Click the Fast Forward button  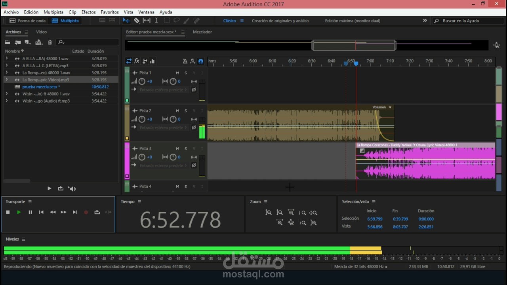(x=63, y=212)
